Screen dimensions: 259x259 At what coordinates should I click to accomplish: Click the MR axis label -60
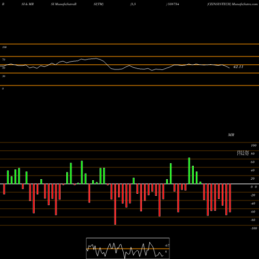253,212
